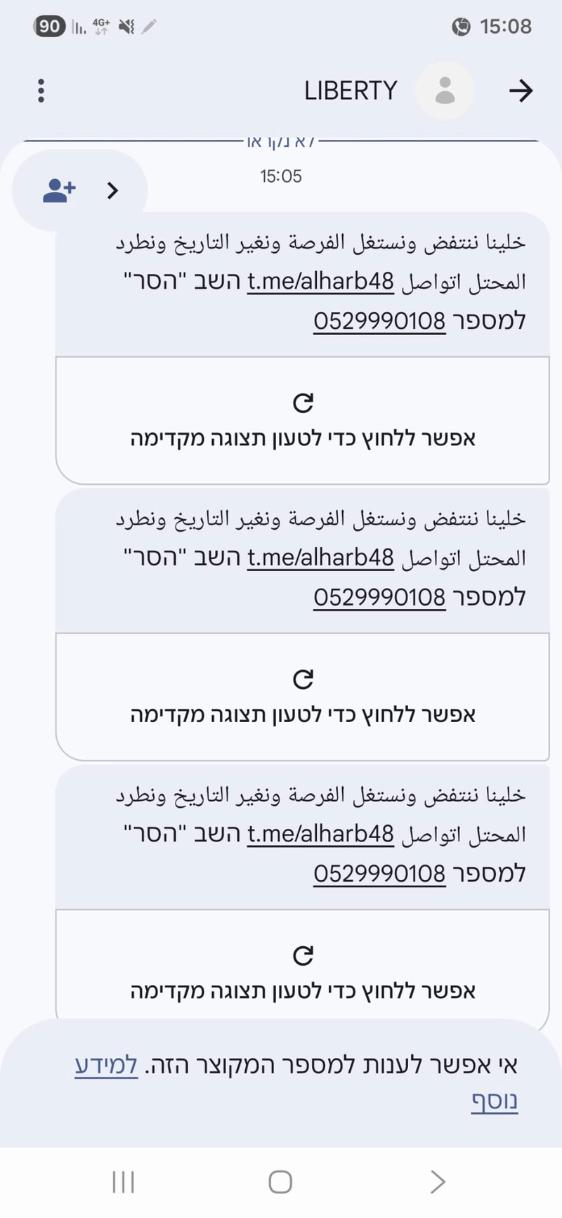Viewport: 562px width, 1218px height.
Task: Open t.me/alharb48 link in third message
Action: click(x=320, y=834)
